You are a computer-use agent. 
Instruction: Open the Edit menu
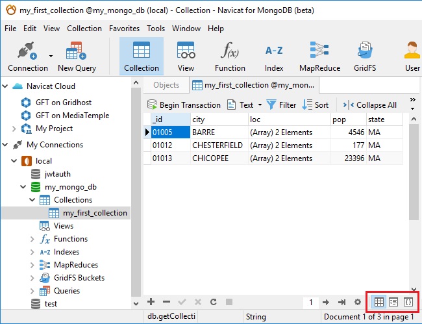[30, 29]
